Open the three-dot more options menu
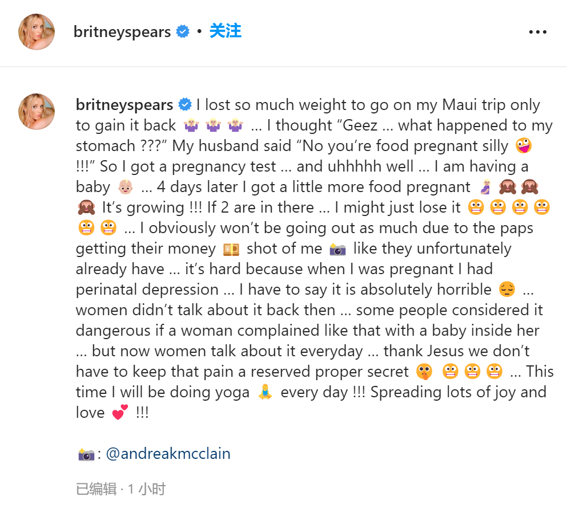567x509 pixels. (537, 32)
